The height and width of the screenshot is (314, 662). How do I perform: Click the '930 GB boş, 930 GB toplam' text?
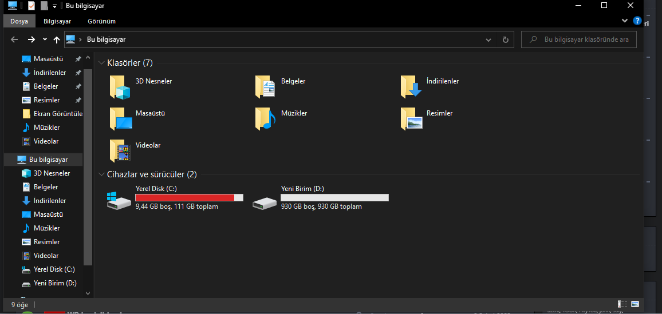(321, 206)
